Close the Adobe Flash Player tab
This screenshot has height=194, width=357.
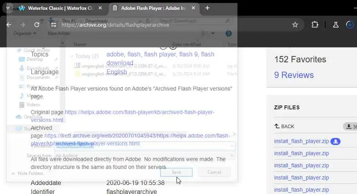(x=193, y=8)
